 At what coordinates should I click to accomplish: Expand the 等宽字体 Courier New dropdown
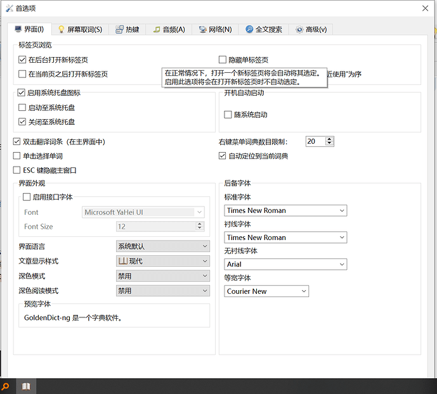pyautogui.click(x=266, y=291)
